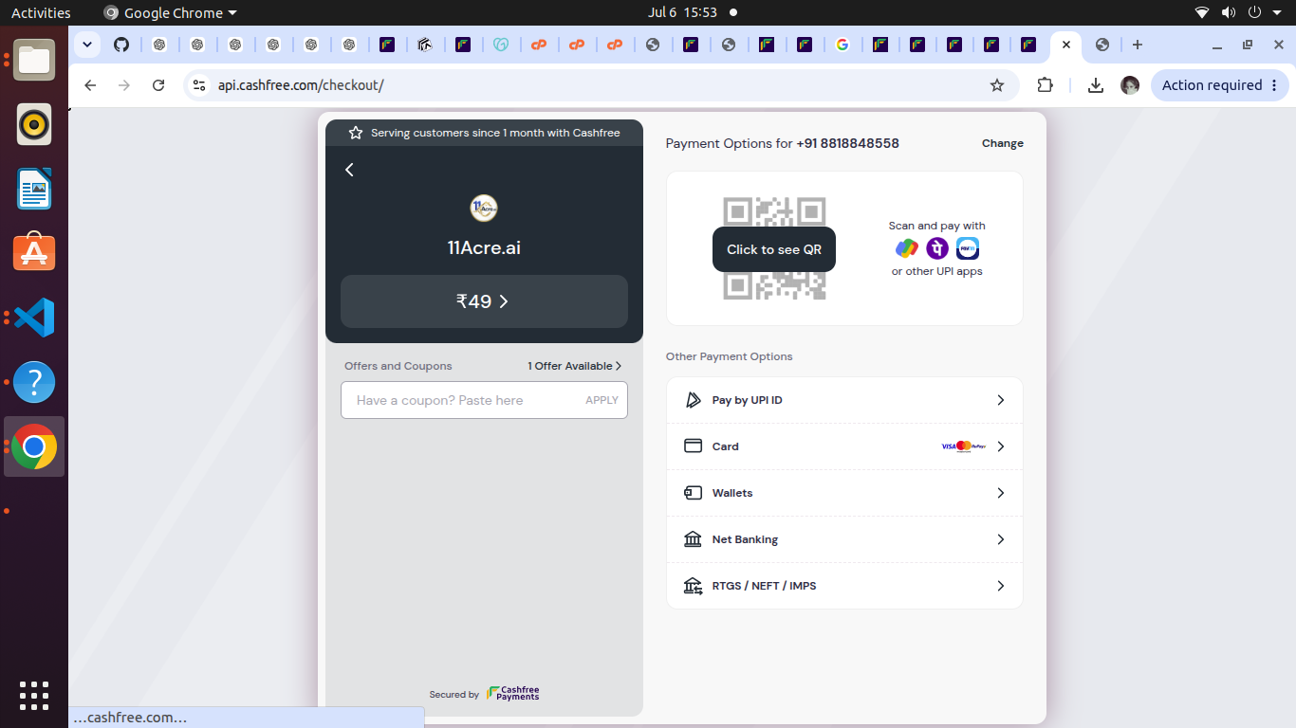Click the Cashfree Payments logo
Viewport: 1296px width, 728px height.
[513, 694]
